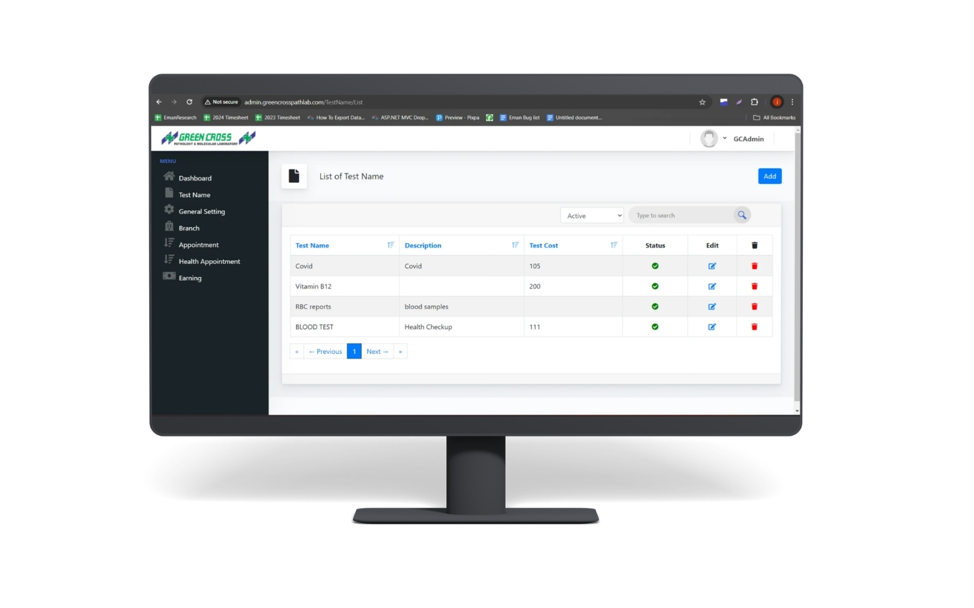Open Dashboard in the sidebar menu
974x608 pixels.
click(195, 178)
